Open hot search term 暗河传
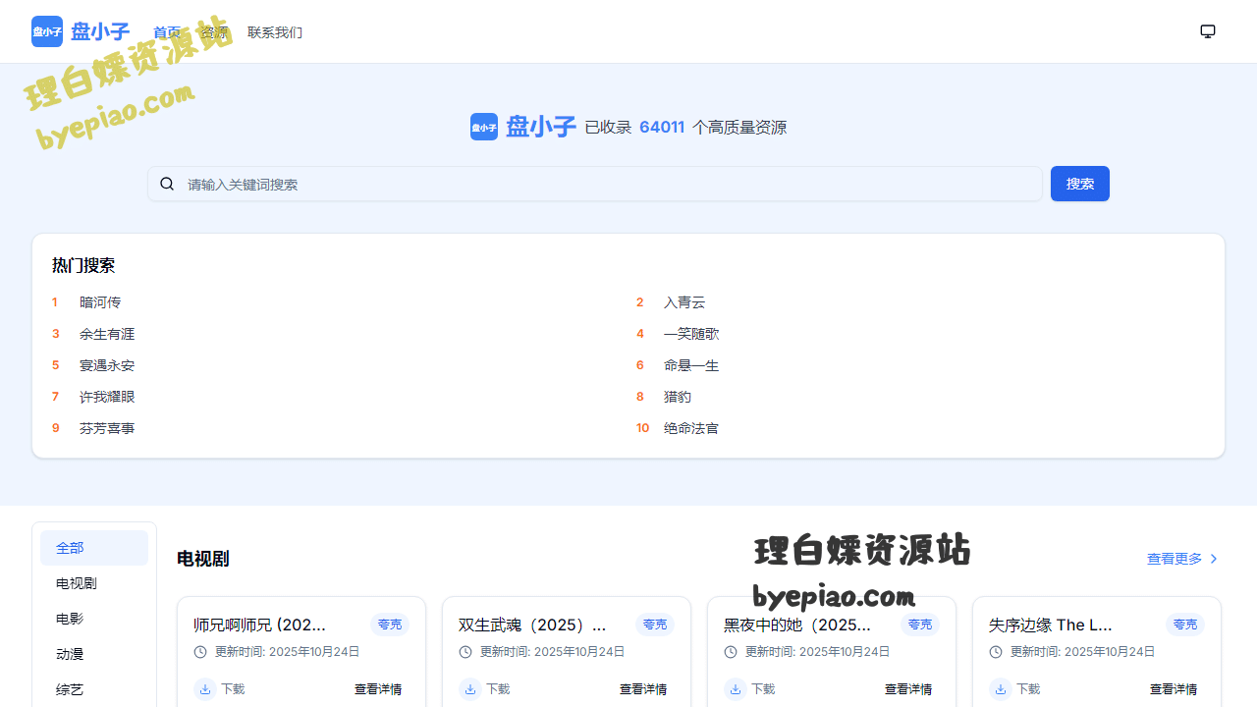The height and width of the screenshot is (707, 1257). [x=100, y=302]
